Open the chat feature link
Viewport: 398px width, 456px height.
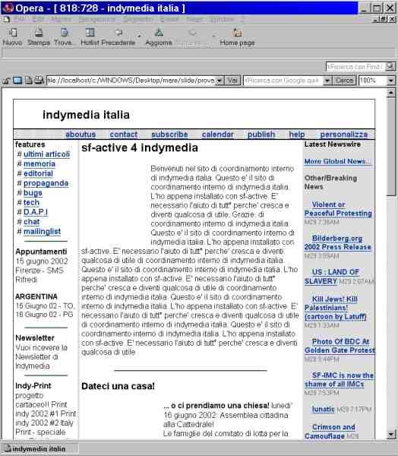pyautogui.click(x=31, y=222)
